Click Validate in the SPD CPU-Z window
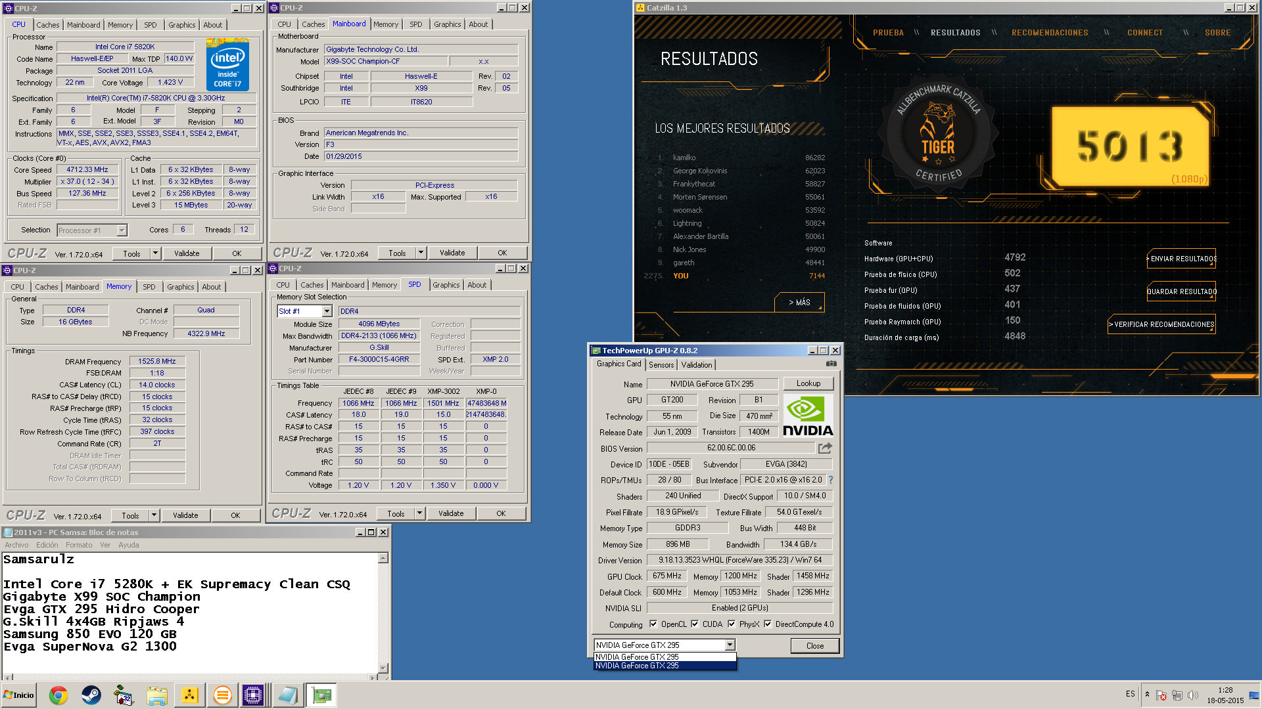This screenshot has height=709, width=1262. point(451,513)
